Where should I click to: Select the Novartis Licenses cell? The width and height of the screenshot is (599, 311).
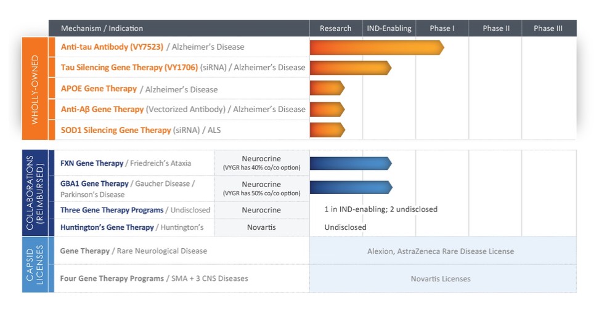440,279
